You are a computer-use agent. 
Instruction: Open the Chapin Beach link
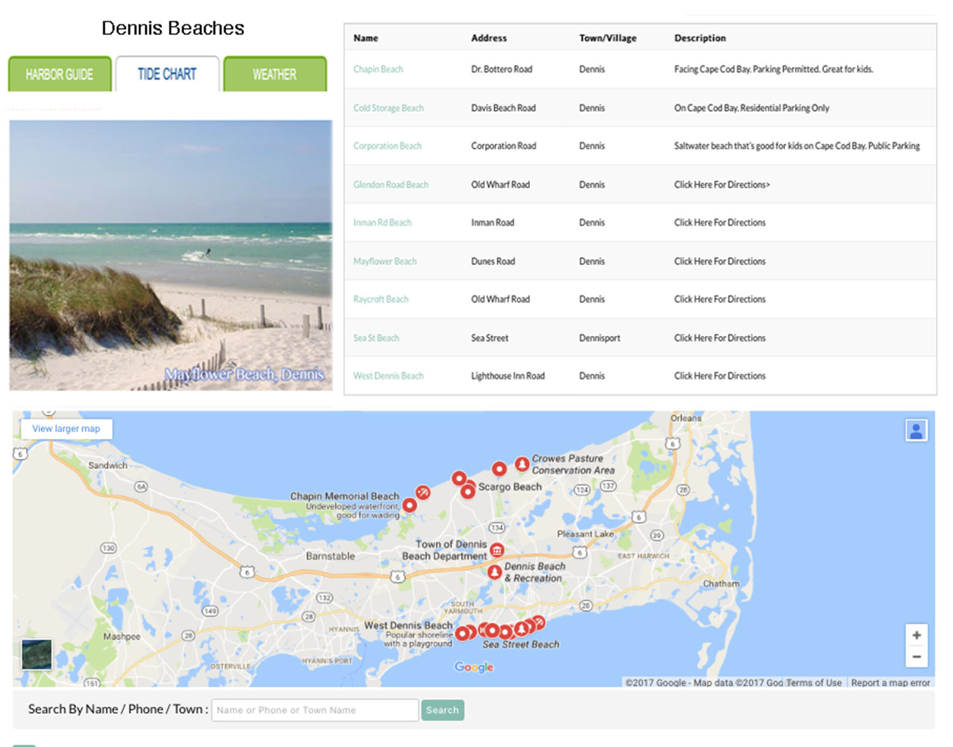coord(378,69)
